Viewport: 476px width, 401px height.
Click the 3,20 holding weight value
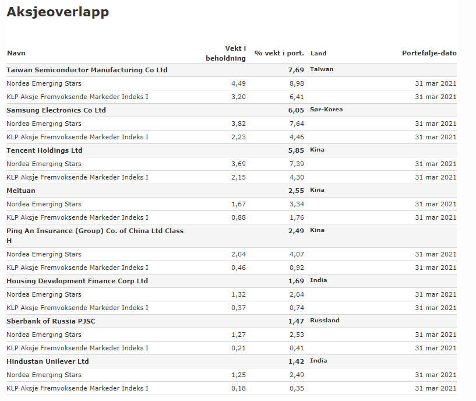point(239,97)
